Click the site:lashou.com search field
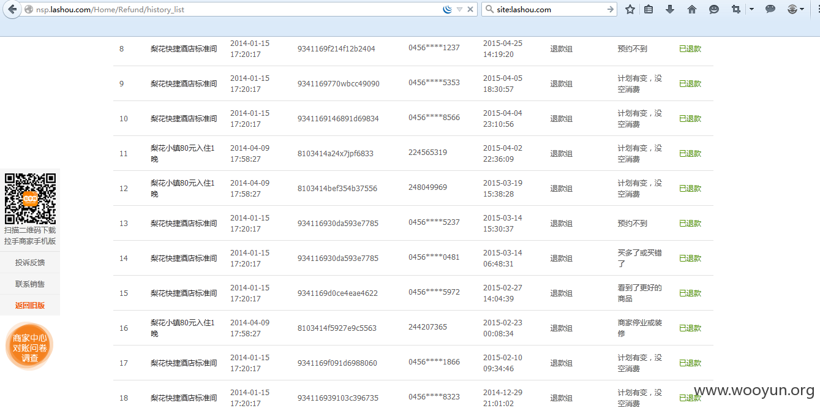 click(x=549, y=9)
